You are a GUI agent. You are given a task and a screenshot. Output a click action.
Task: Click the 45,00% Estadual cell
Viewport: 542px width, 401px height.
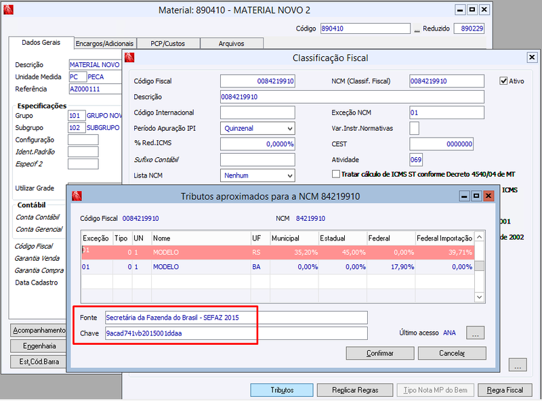coord(343,253)
